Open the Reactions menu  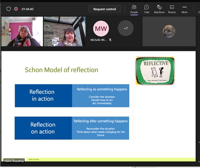point(159,9)
